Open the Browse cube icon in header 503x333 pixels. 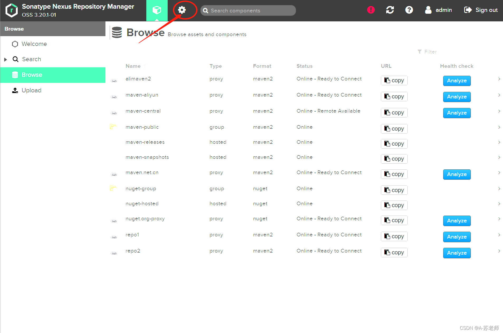tap(157, 10)
